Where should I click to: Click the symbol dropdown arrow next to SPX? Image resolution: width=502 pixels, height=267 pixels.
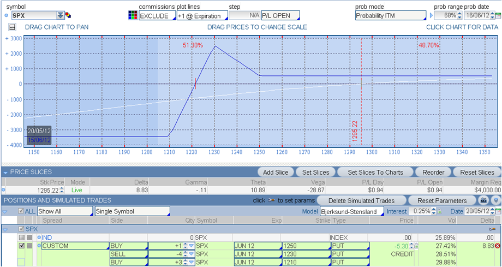coord(60,15)
